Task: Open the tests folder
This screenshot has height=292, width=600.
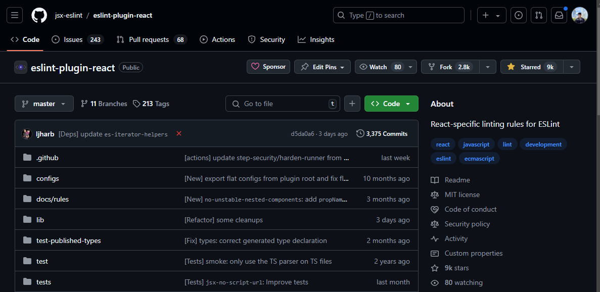Action: tap(43, 282)
